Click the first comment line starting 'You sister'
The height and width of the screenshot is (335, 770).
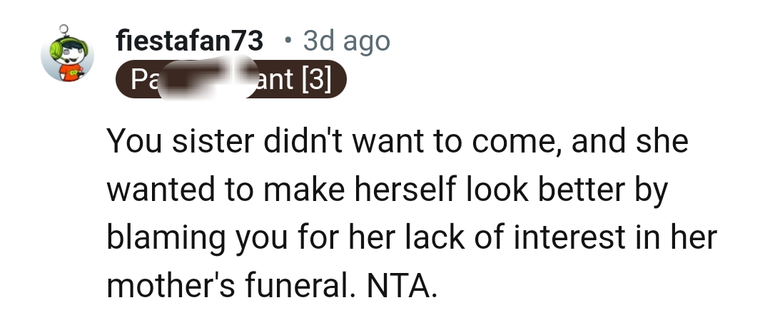coord(397,140)
